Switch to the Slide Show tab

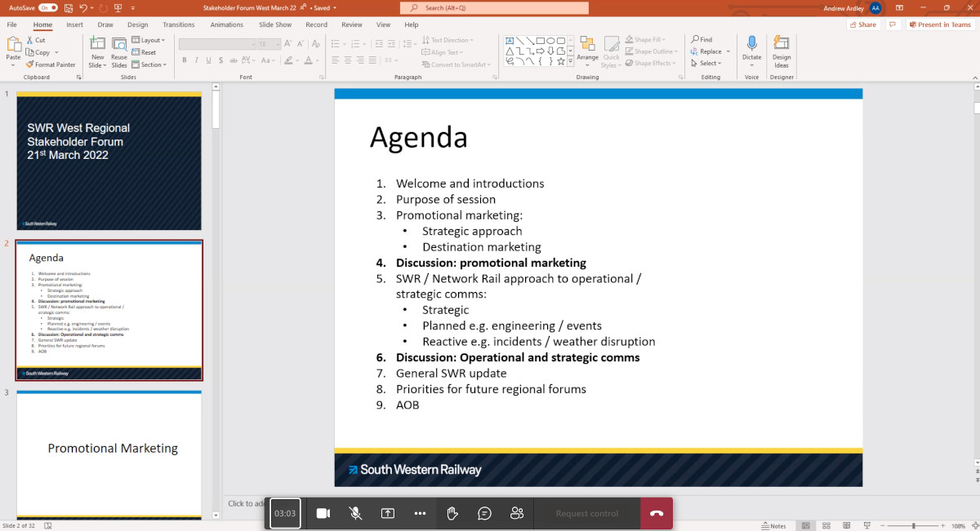point(275,24)
